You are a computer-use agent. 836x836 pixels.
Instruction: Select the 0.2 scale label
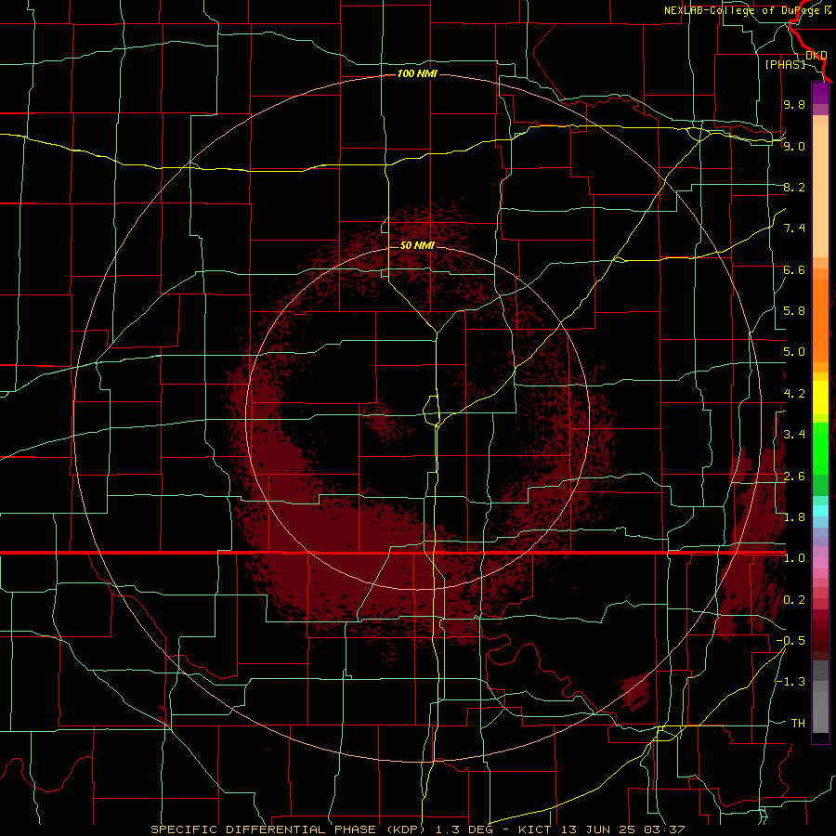[x=794, y=600]
